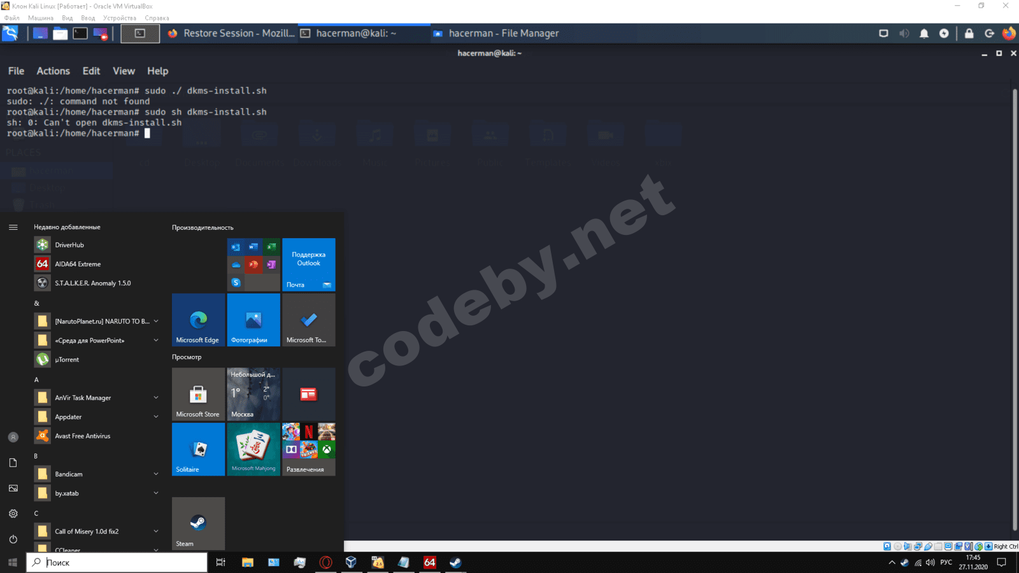Open the Москва weather tile

coord(253,394)
